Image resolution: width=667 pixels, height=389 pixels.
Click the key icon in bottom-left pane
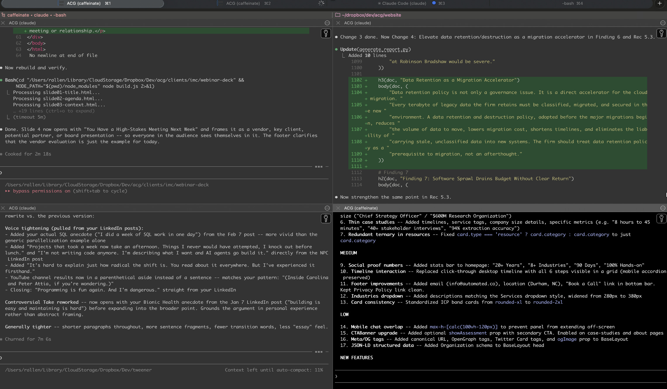[326, 218]
